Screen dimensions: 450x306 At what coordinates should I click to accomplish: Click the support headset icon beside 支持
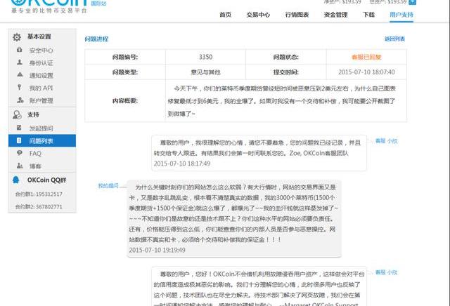pos(17,114)
